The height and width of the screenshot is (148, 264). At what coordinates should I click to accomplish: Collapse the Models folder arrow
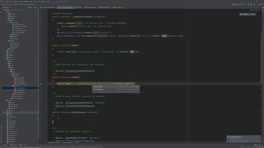point(7,41)
